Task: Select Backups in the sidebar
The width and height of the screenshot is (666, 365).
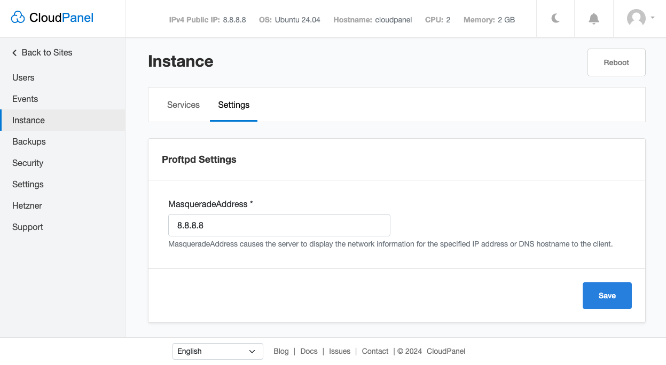Action: click(x=29, y=141)
